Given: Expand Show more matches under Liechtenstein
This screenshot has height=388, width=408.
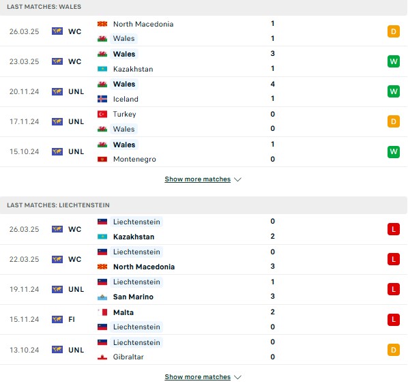Looking at the screenshot, I should 197,377.
